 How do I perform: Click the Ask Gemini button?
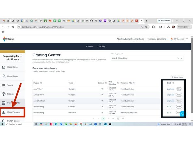click(164, 21)
